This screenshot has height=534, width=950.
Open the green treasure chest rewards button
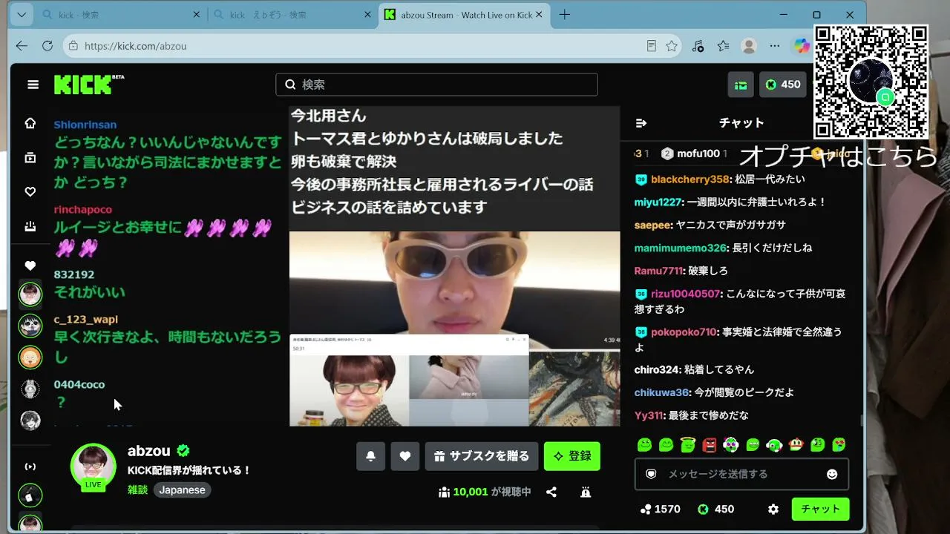(x=741, y=85)
